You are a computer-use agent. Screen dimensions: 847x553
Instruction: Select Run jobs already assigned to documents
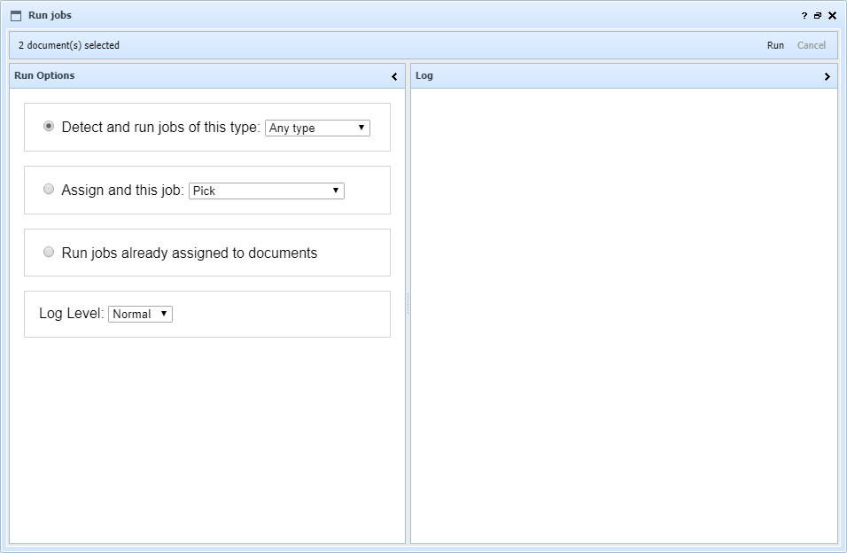coord(49,252)
